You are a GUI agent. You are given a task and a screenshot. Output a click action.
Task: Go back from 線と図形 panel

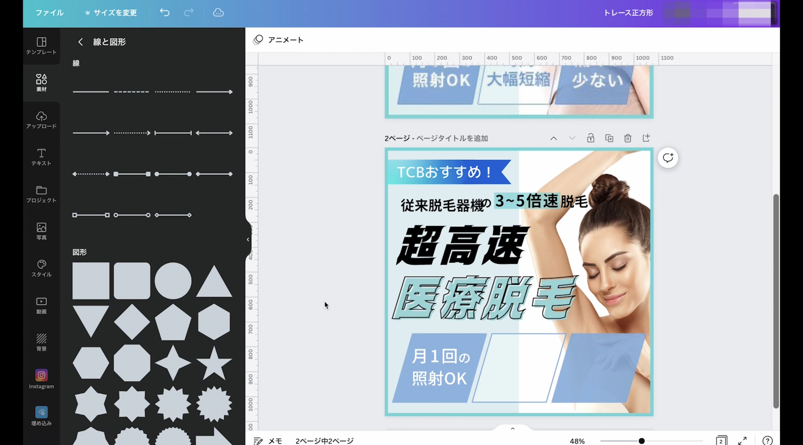80,42
